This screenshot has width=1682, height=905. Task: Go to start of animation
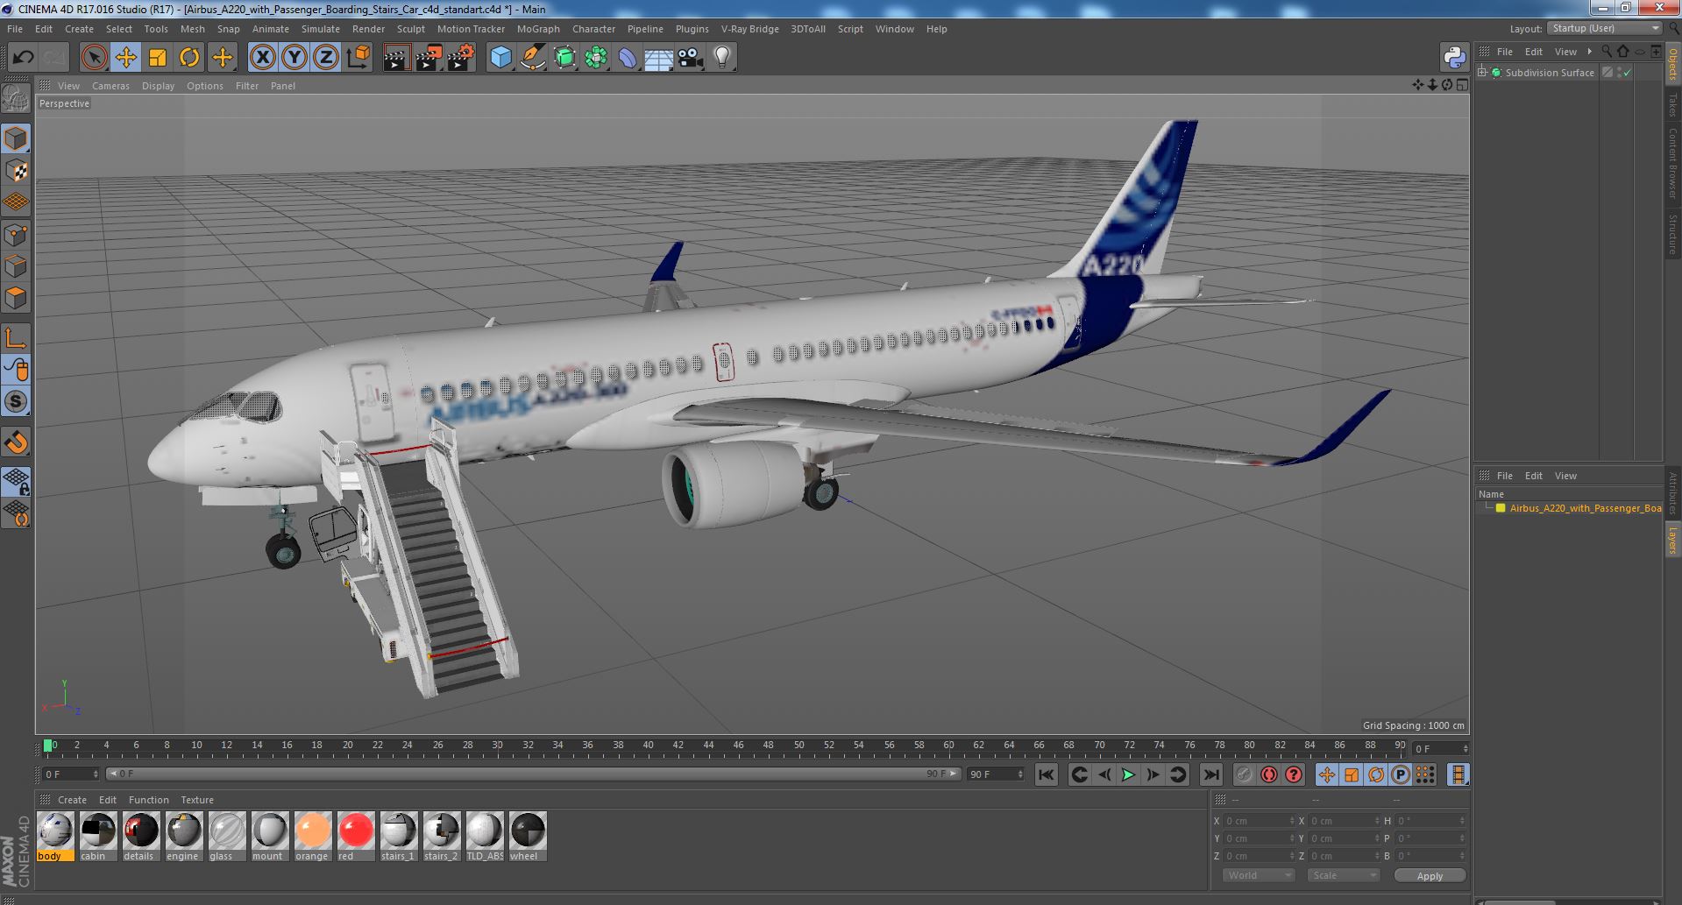[x=1046, y=774]
